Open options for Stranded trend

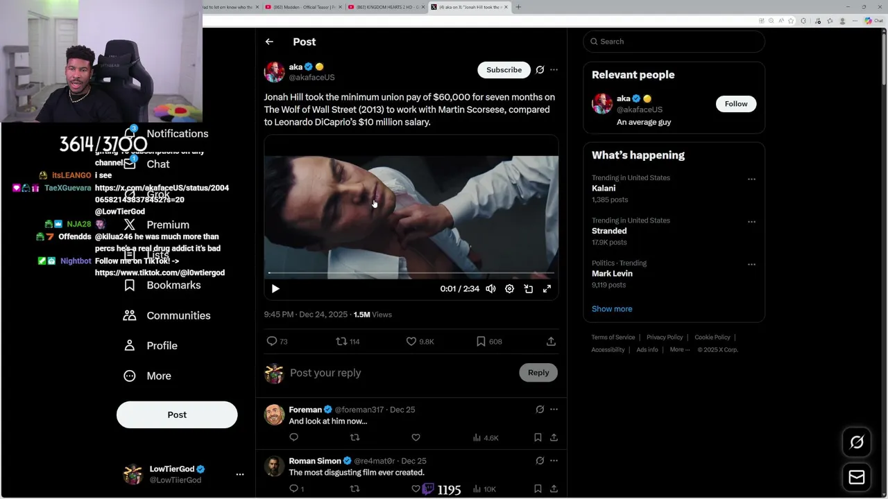coord(751,222)
